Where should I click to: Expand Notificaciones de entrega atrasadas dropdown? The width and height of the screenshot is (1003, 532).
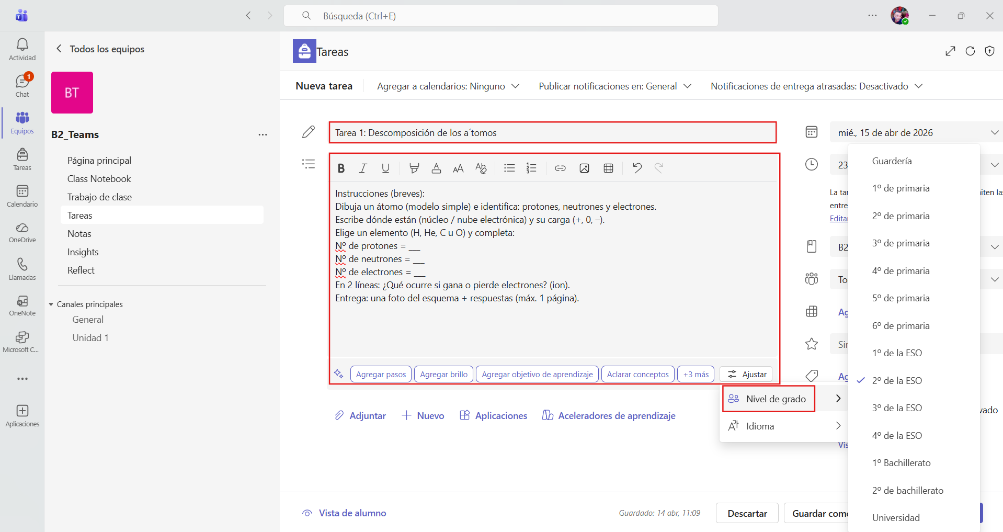816,86
